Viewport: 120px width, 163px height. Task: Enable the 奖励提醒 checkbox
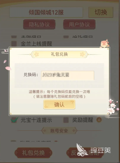click(x=66, y=120)
